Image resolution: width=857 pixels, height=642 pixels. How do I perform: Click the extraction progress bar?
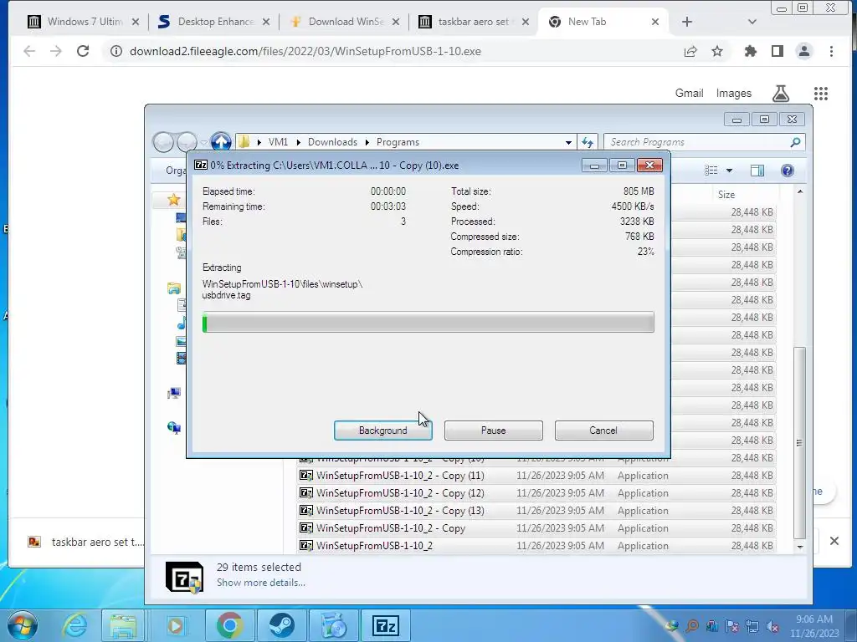[x=428, y=322]
